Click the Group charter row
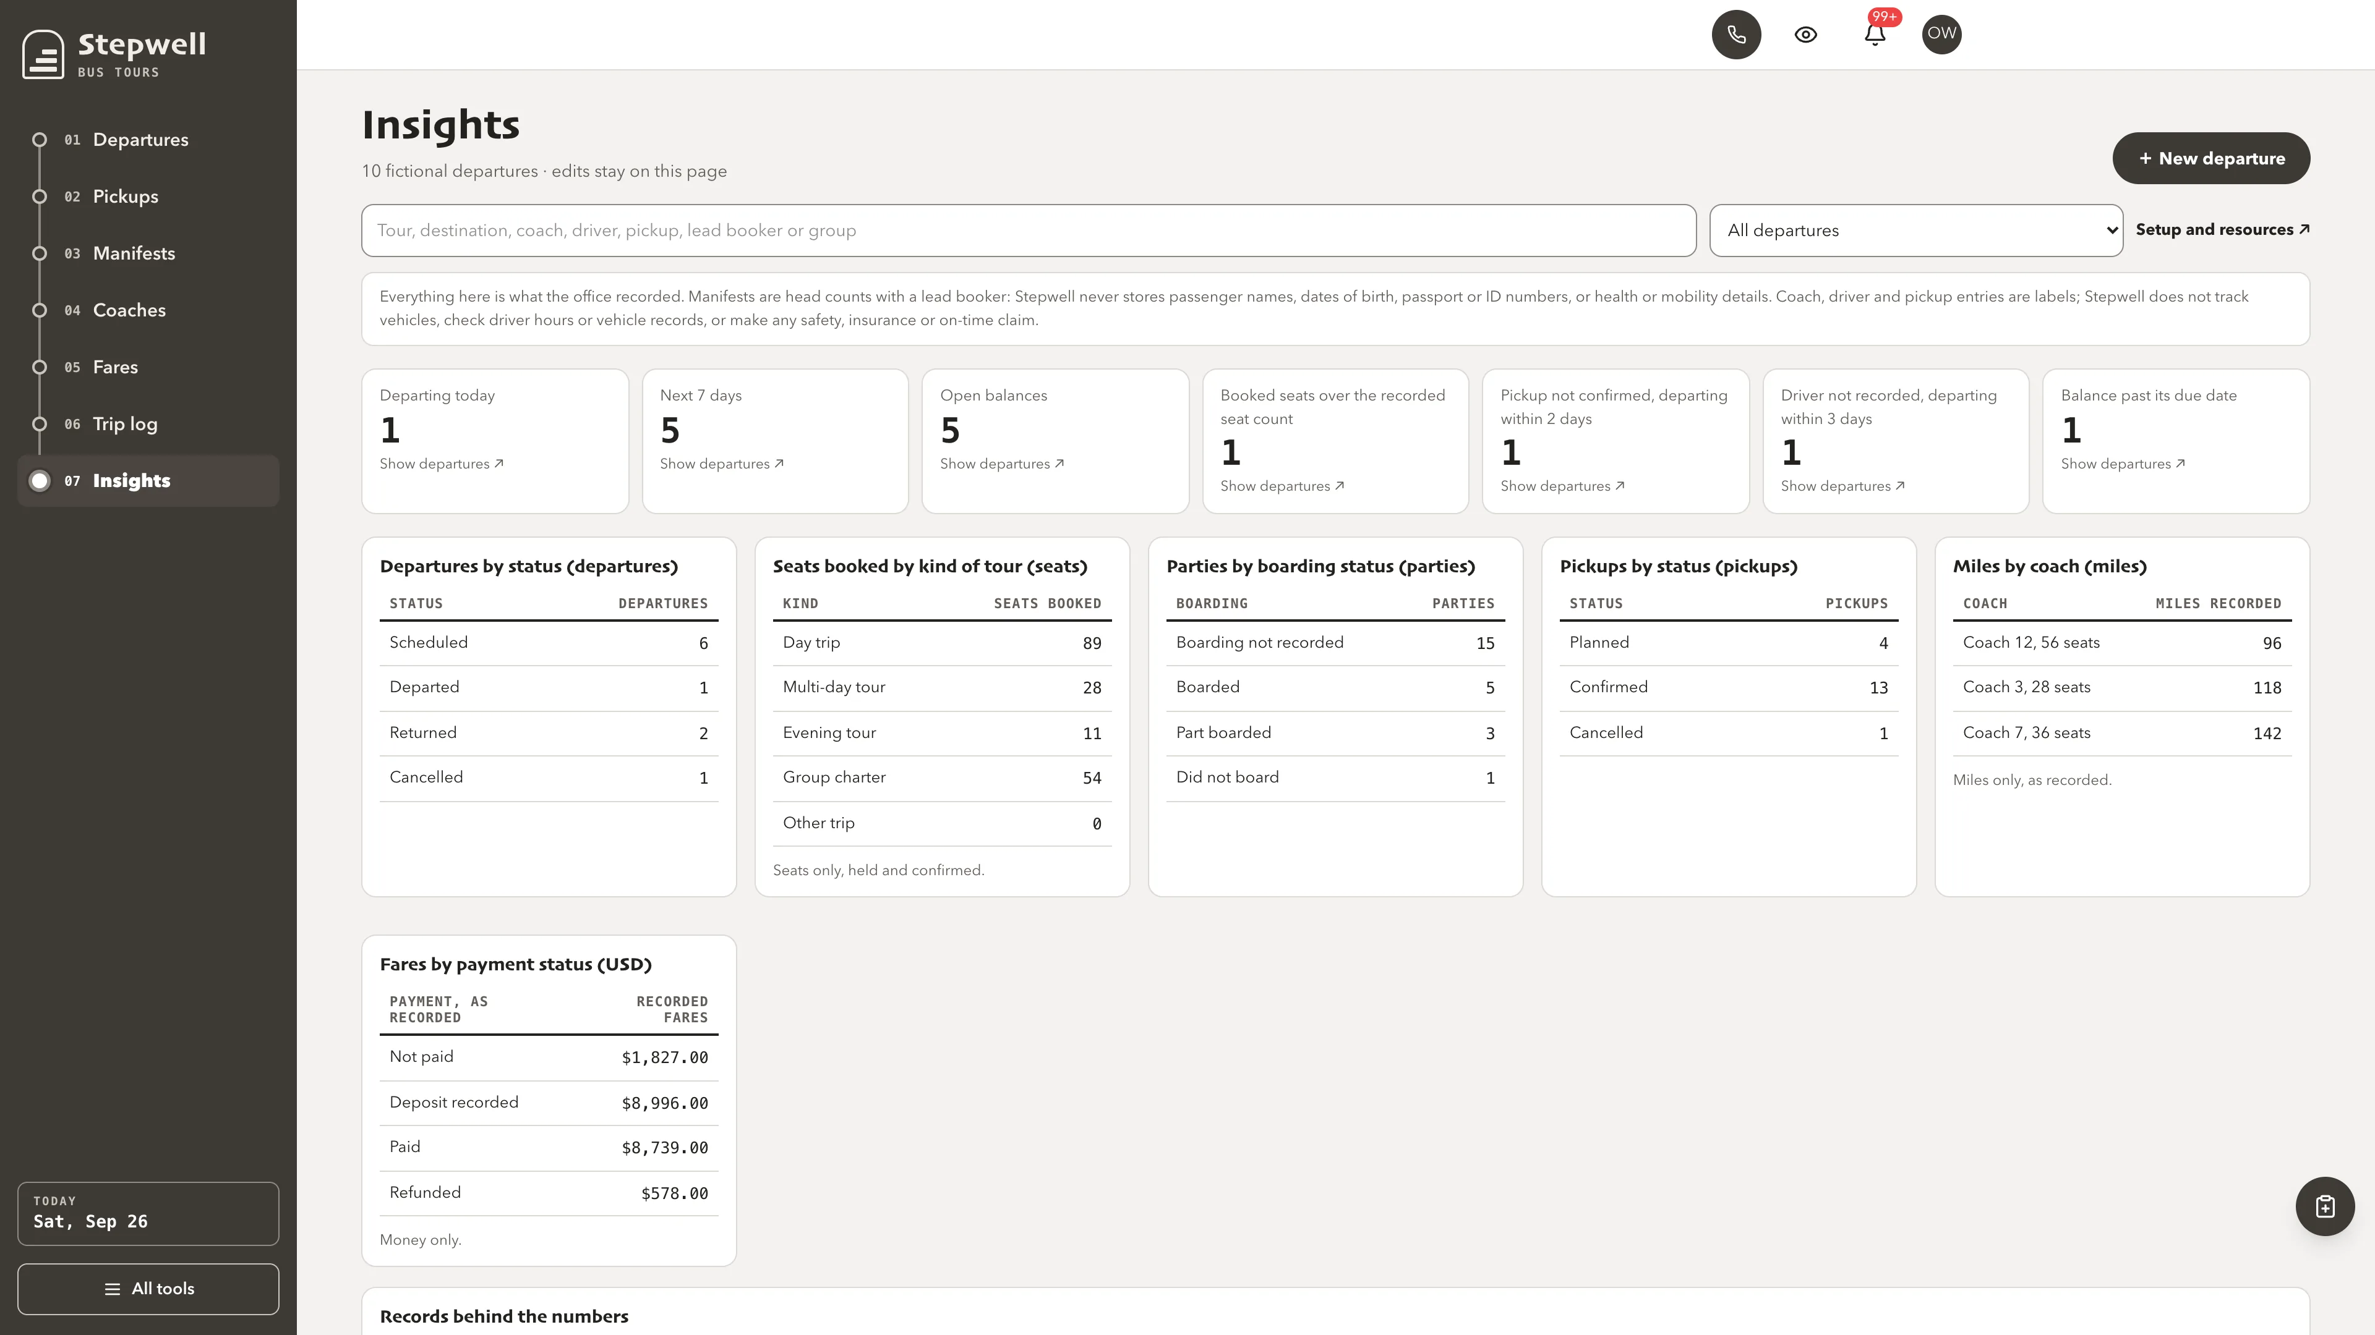The width and height of the screenshot is (2375, 1335). (942, 778)
